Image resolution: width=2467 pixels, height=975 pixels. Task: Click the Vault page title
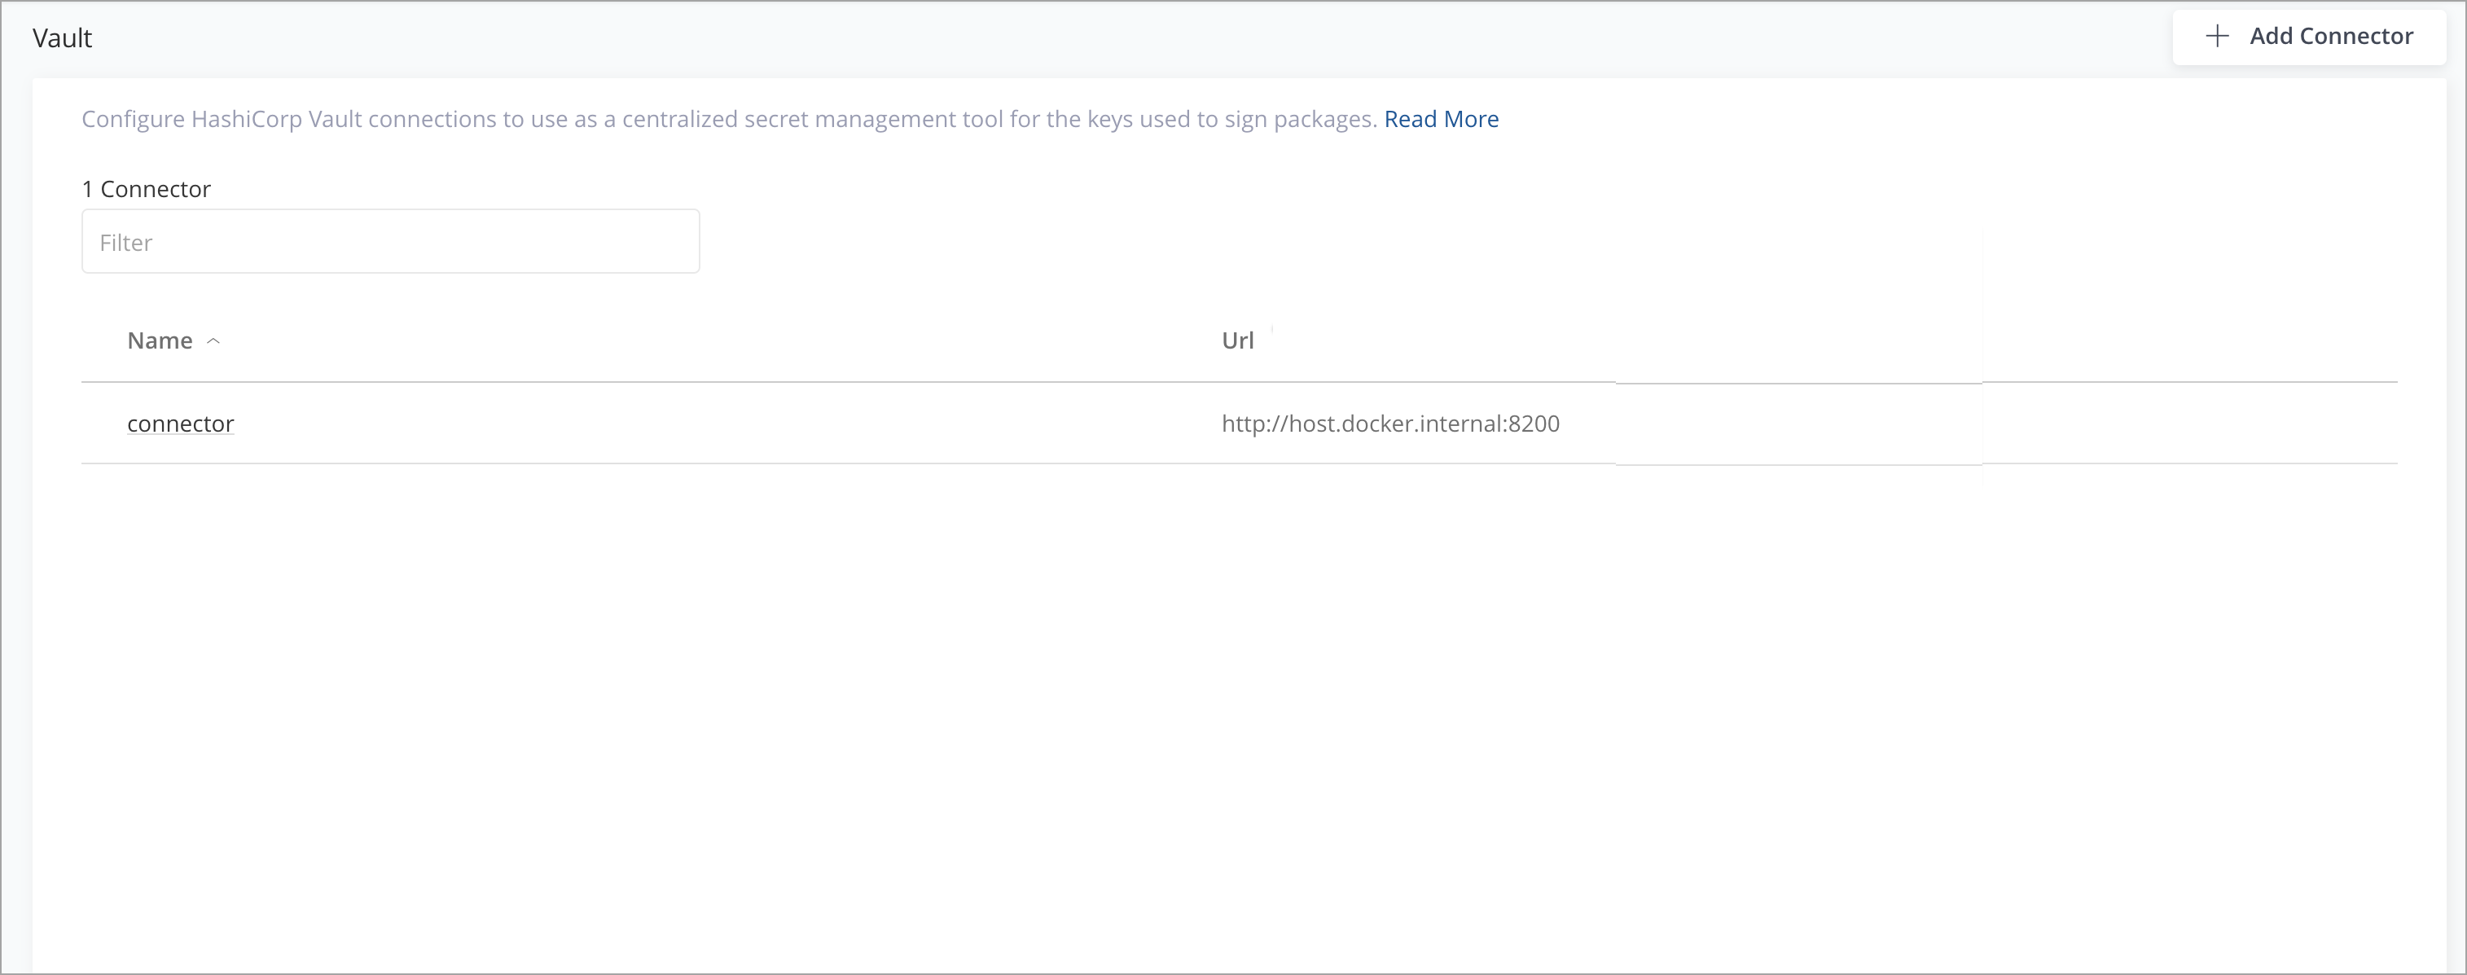(62, 38)
